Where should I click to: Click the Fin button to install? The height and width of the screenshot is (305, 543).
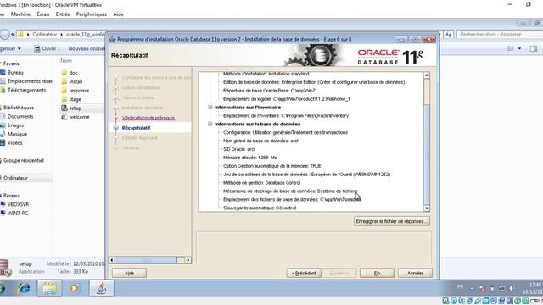point(377,273)
